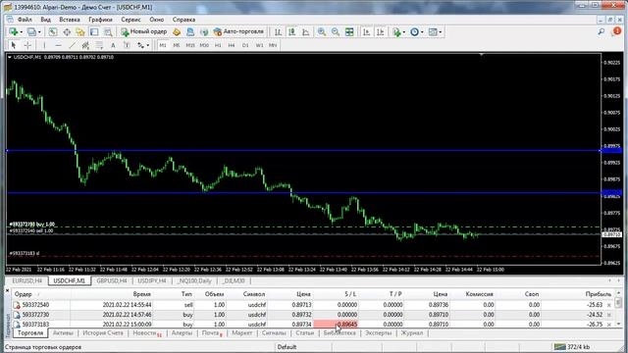Click the Новый ордер button

[144, 31]
